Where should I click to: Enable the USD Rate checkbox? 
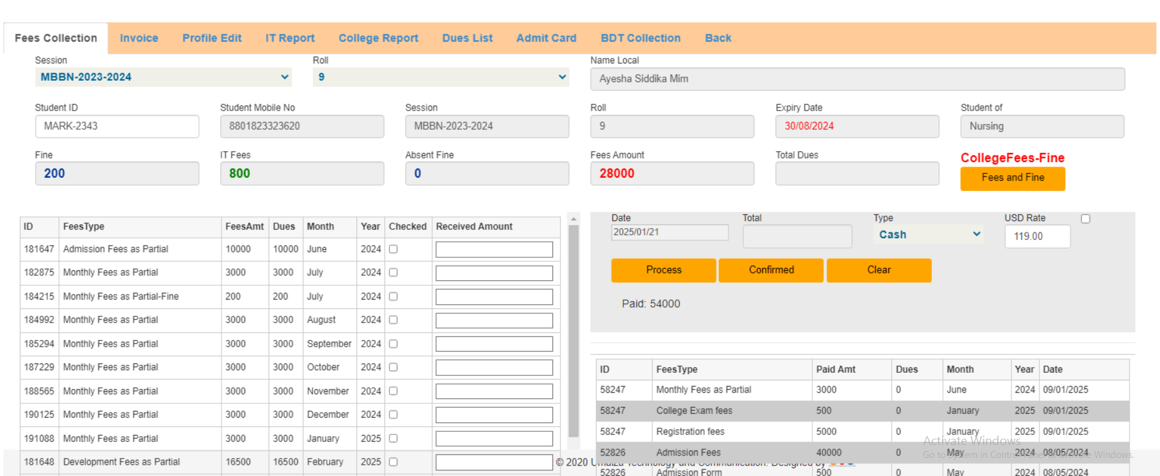[1085, 219]
